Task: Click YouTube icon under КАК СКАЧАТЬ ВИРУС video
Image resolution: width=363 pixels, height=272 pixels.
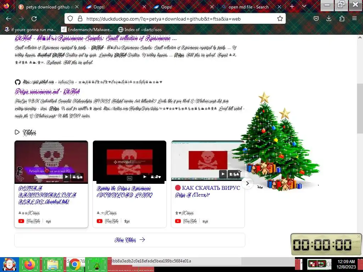Action: click(x=178, y=221)
